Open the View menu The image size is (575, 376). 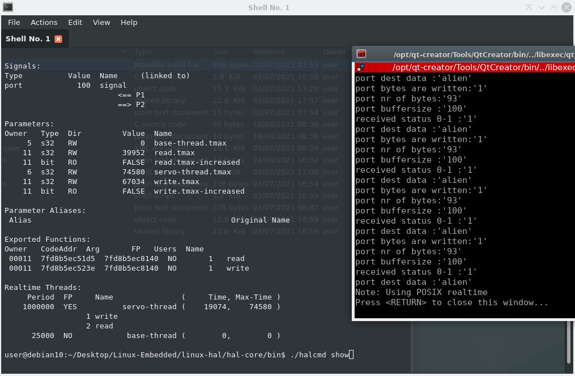tap(101, 22)
